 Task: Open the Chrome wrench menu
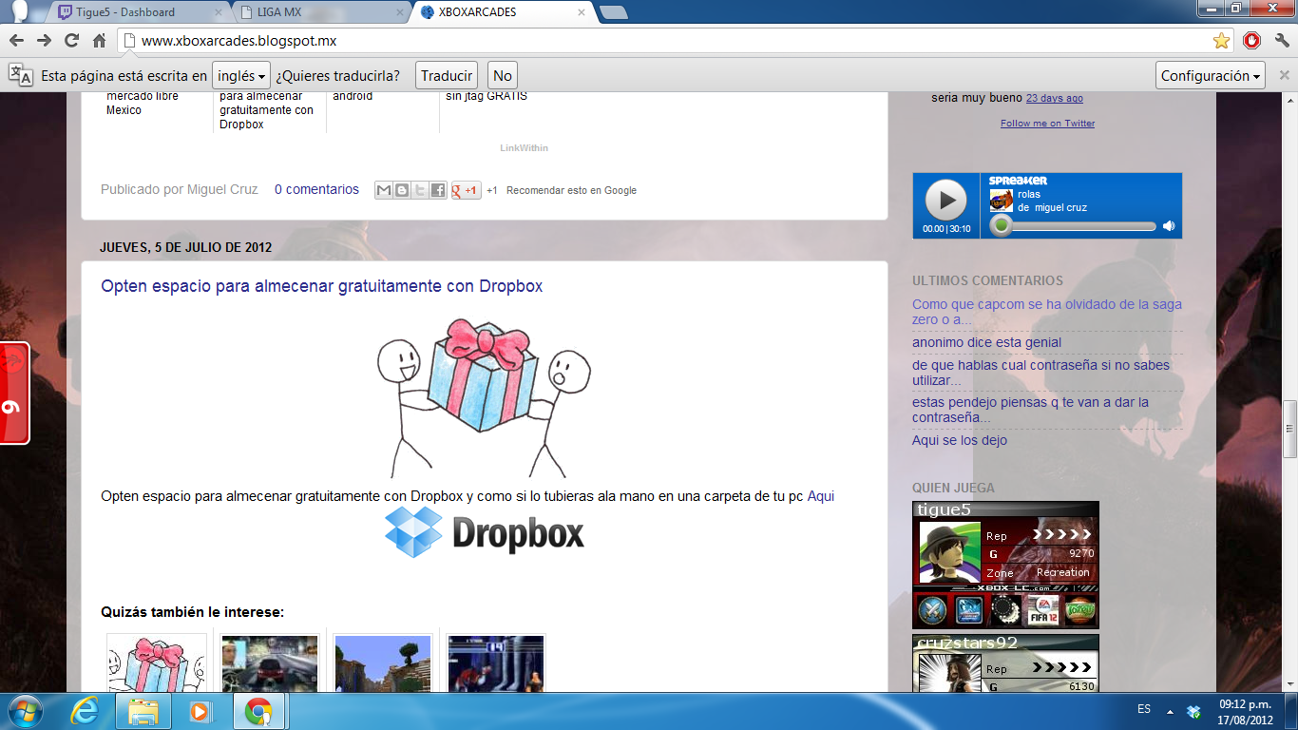click(x=1282, y=41)
